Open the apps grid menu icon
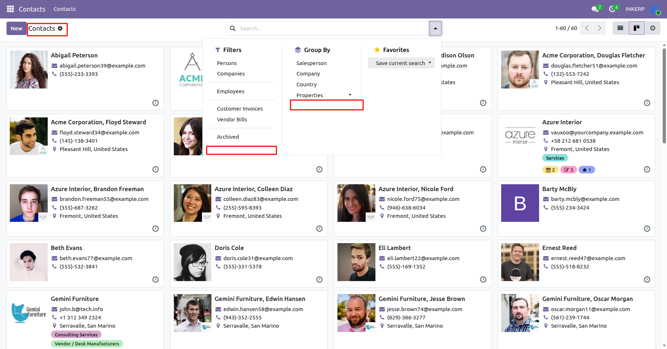Screen dimensions: 667x349 [x=10, y=9]
